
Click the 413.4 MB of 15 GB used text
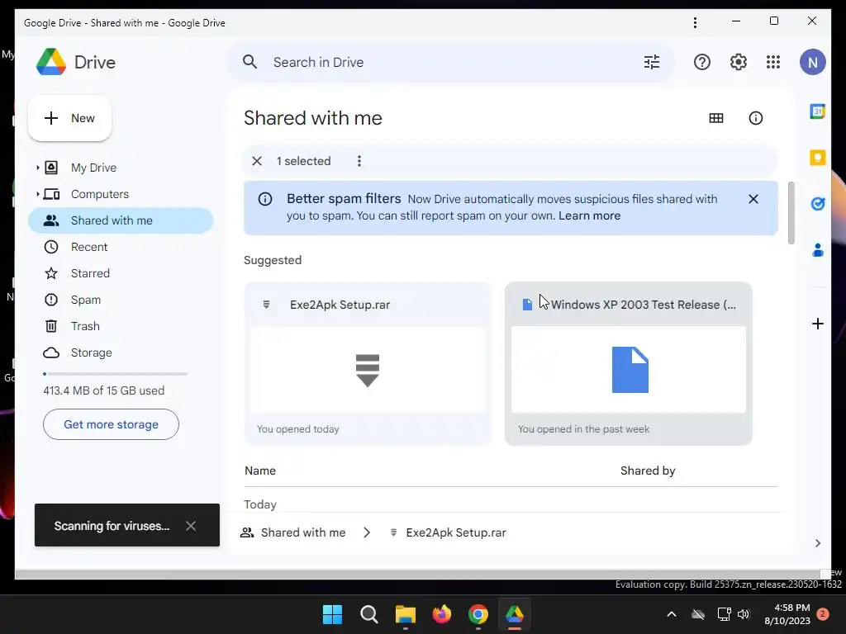pos(103,390)
